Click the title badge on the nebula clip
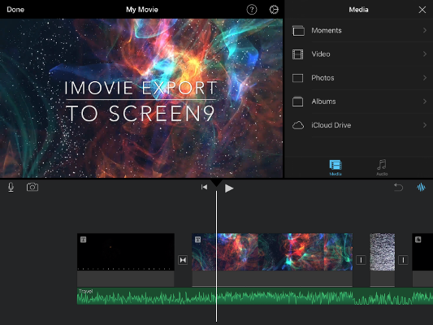Image resolution: width=433 pixels, height=325 pixels. tap(197, 240)
